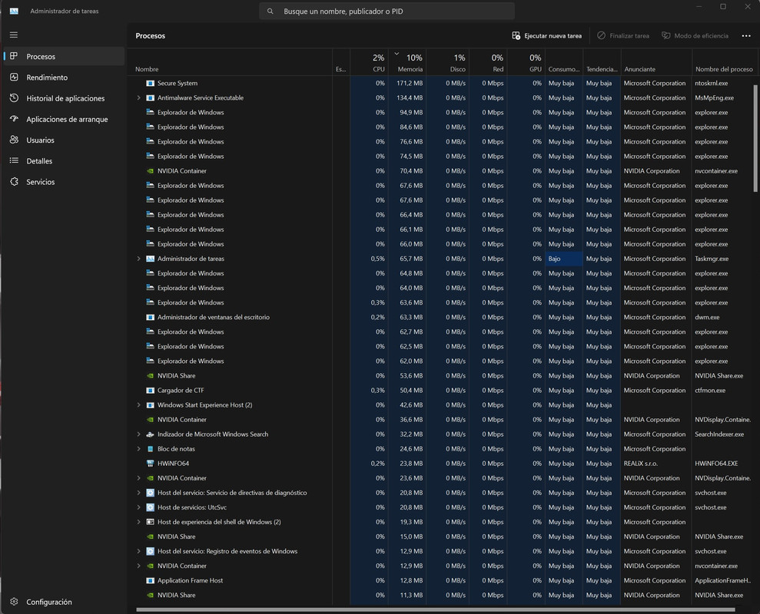Click the Administrador de tareas process icon
Screen dimensions: 760x614
click(x=151, y=259)
